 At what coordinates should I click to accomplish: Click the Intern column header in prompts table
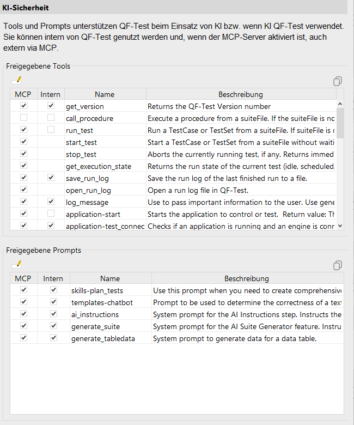point(53,278)
